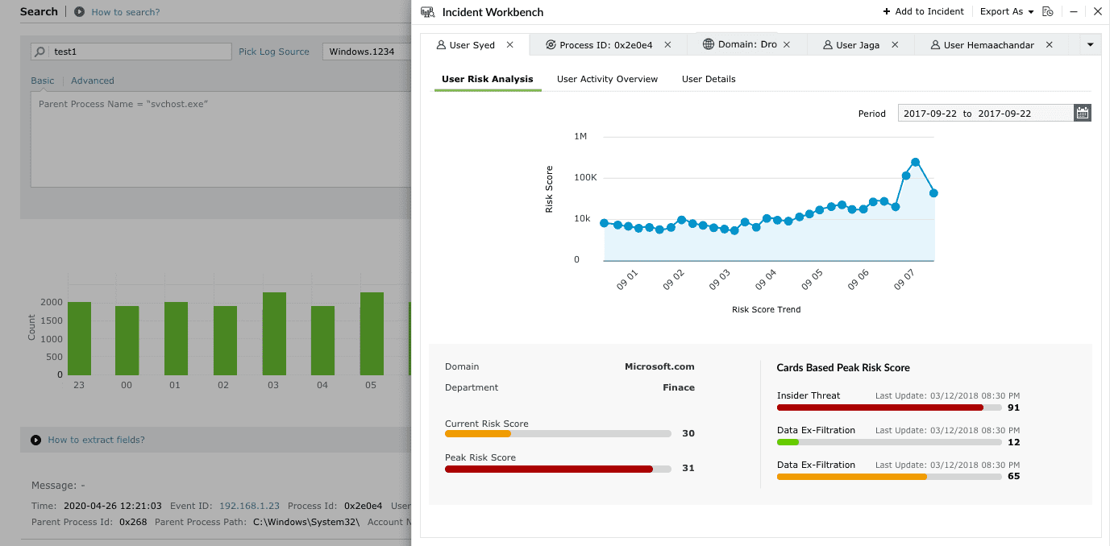Click the Incident Workbench title icon
The width and height of the screenshot is (1110, 546).
(x=427, y=12)
